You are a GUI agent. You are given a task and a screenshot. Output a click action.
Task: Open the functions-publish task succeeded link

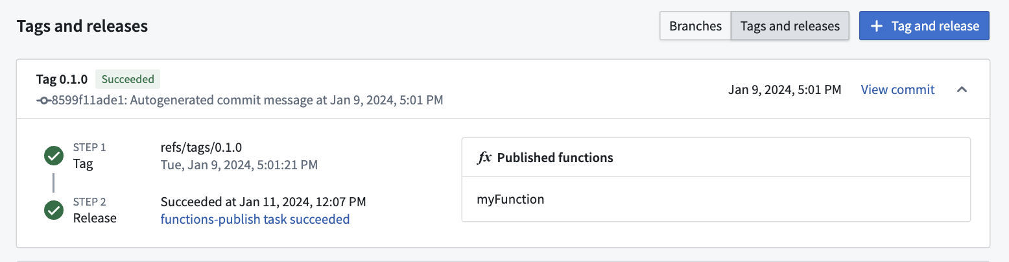(x=255, y=219)
